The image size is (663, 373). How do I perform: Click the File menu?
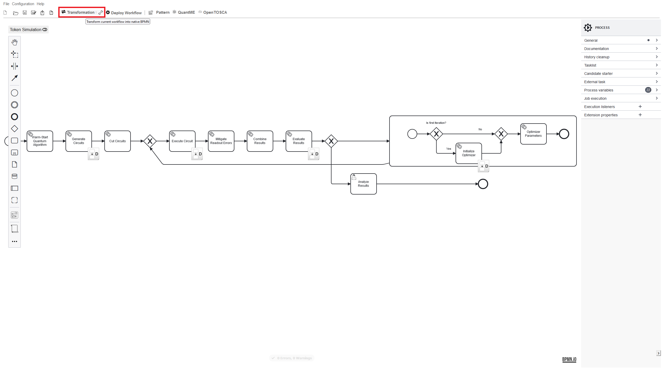coord(7,4)
